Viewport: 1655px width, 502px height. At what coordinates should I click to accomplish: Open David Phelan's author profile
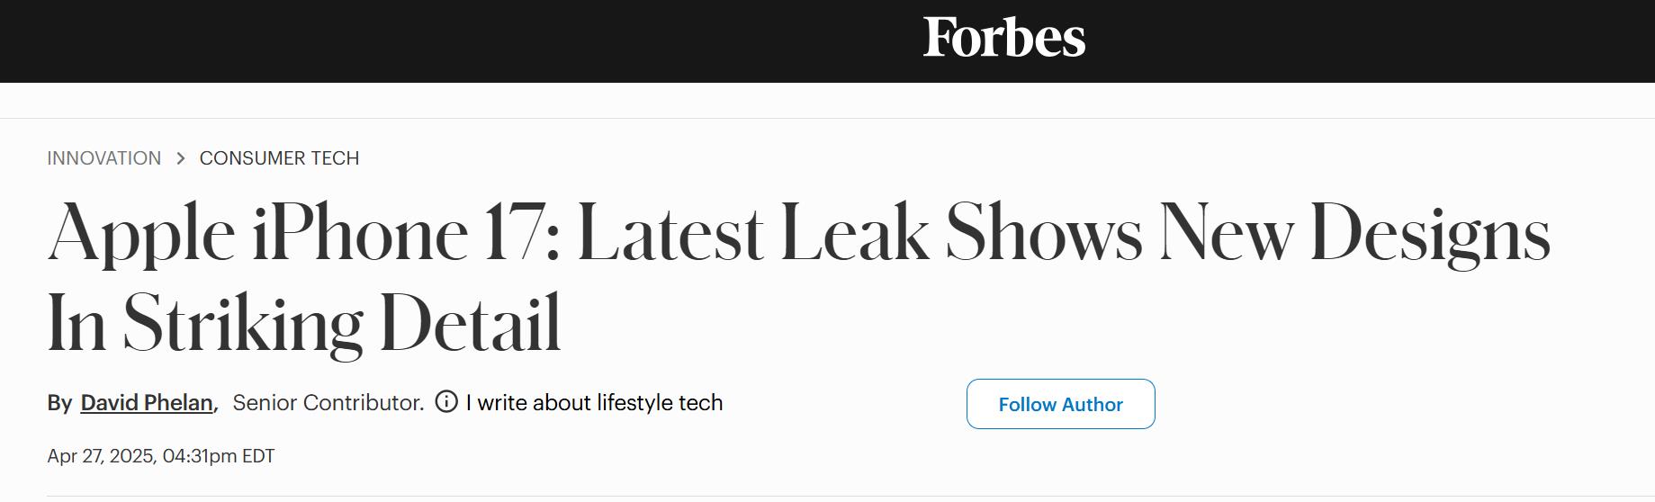(147, 403)
